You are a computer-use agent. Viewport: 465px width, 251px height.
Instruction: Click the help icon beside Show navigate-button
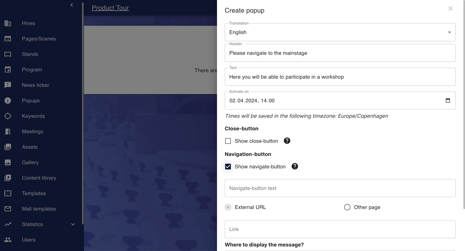point(295,167)
